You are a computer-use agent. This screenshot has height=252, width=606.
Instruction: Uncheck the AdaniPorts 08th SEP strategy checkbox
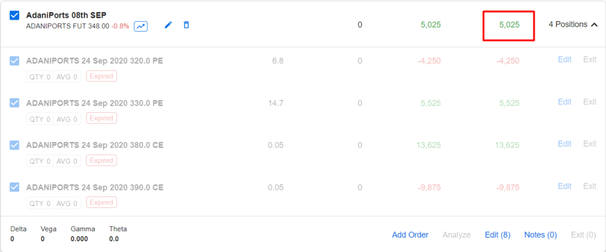[15, 15]
